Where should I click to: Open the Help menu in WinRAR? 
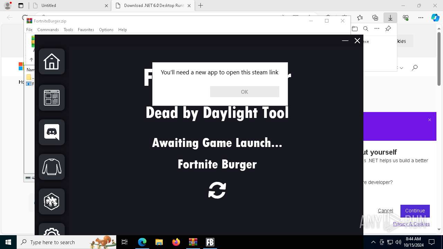tap(123, 30)
